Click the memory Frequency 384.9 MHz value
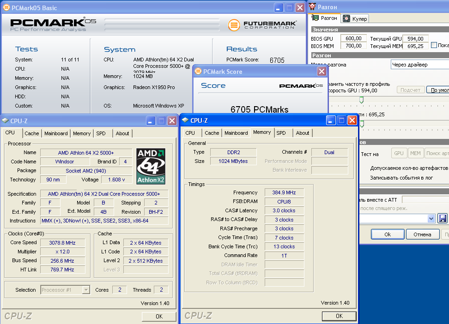The width and height of the screenshot is (449, 324). tap(284, 192)
